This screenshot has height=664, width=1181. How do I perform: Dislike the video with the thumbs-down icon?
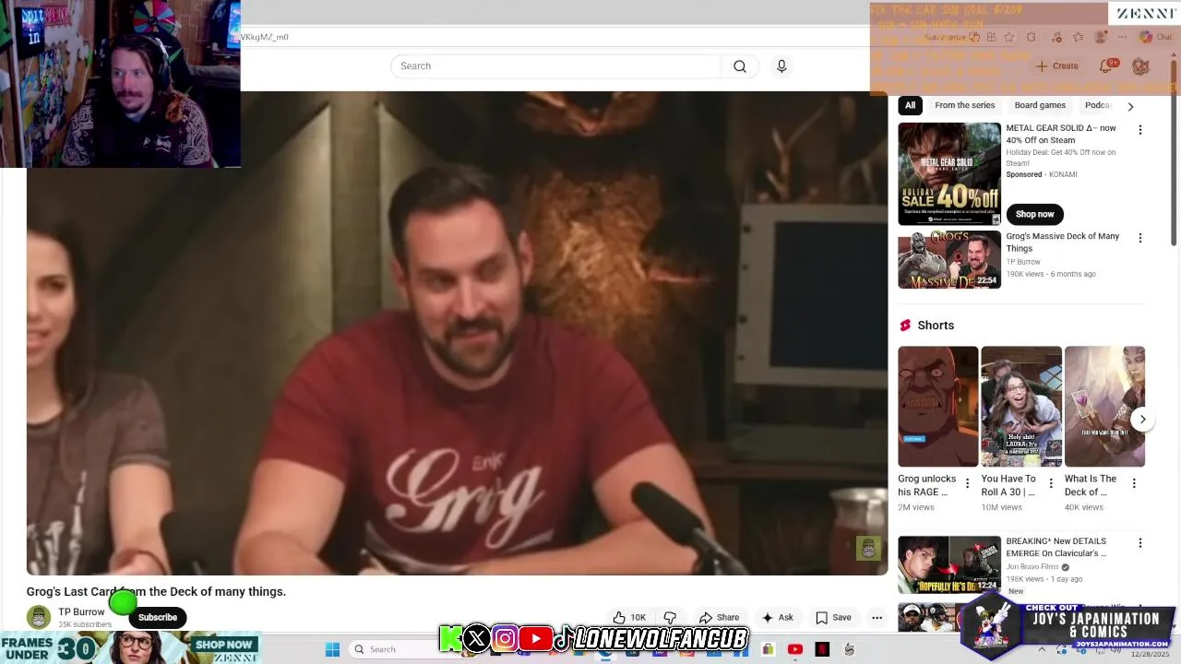(670, 618)
